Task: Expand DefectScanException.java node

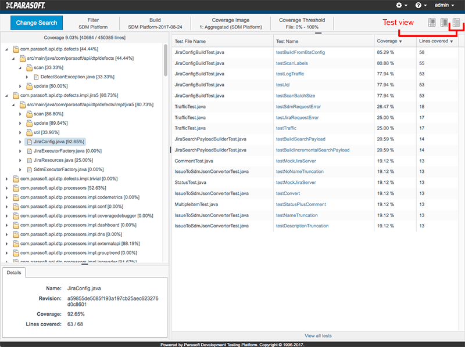Action: point(27,77)
